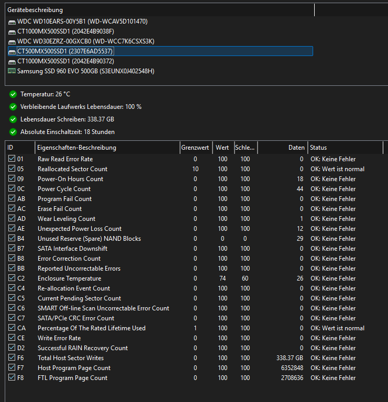
Task: Click status 'OK: Wert ist normal' in CA row
Action: 338,328
